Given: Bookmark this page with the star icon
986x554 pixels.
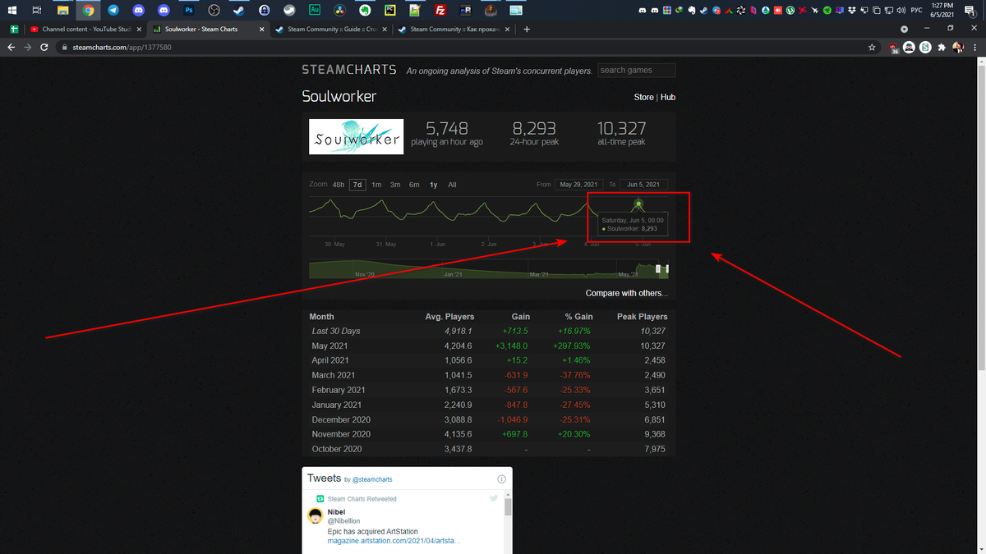Looking at the screenshot, I should 872,48.
